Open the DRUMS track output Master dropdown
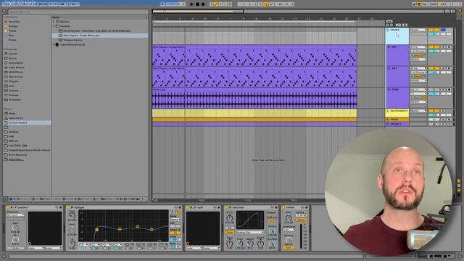Viewport: 464px width, 261px height. pos(418,30)
